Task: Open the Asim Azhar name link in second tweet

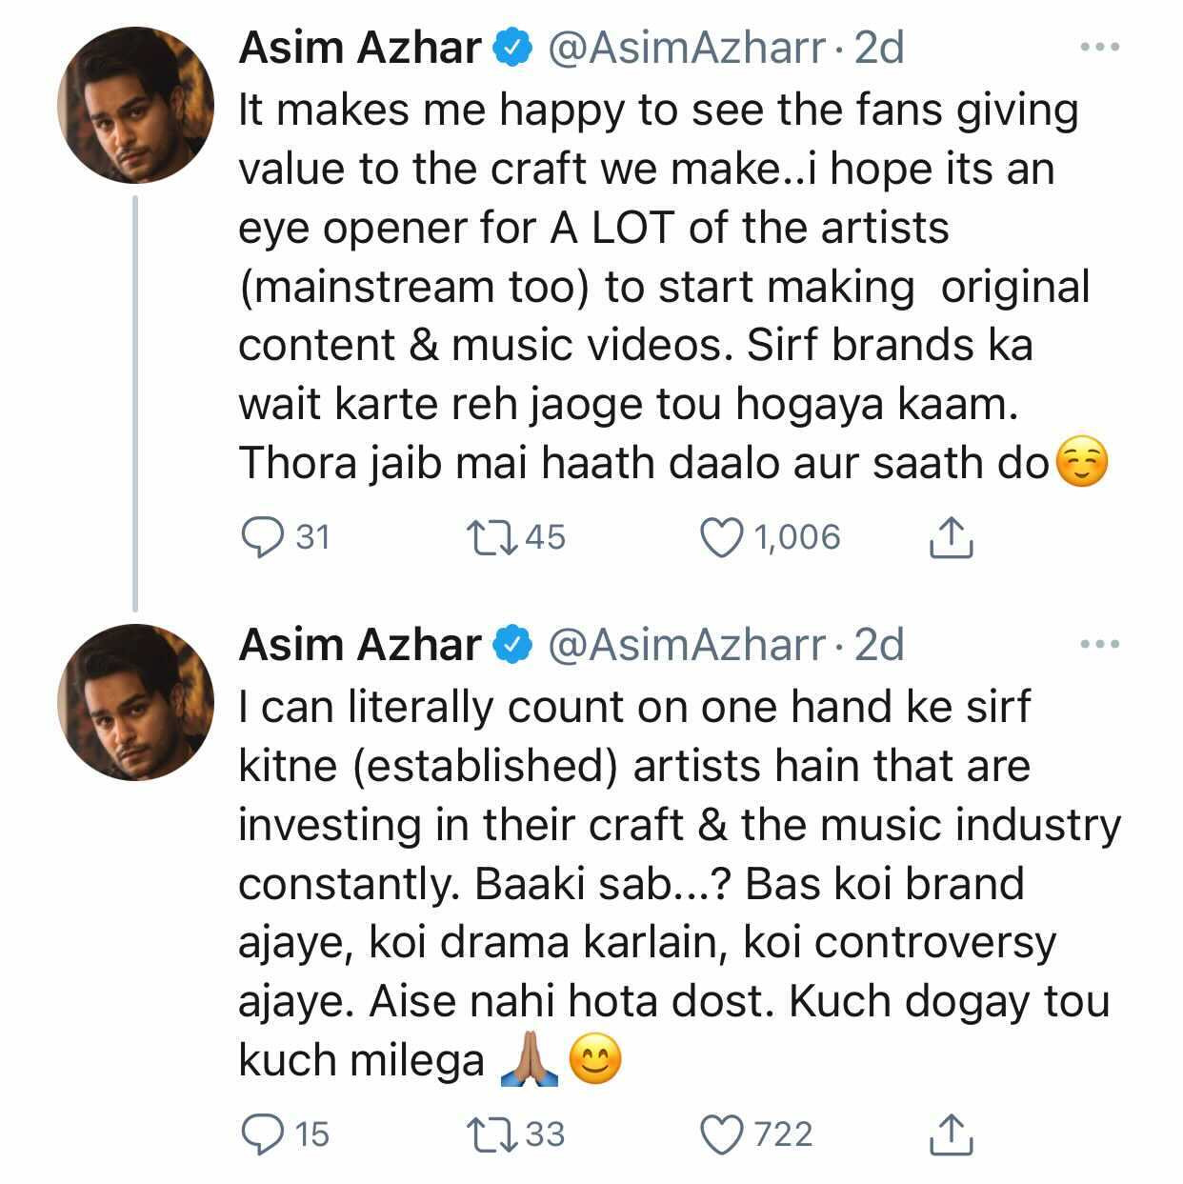Action: (x=360, y=645)
